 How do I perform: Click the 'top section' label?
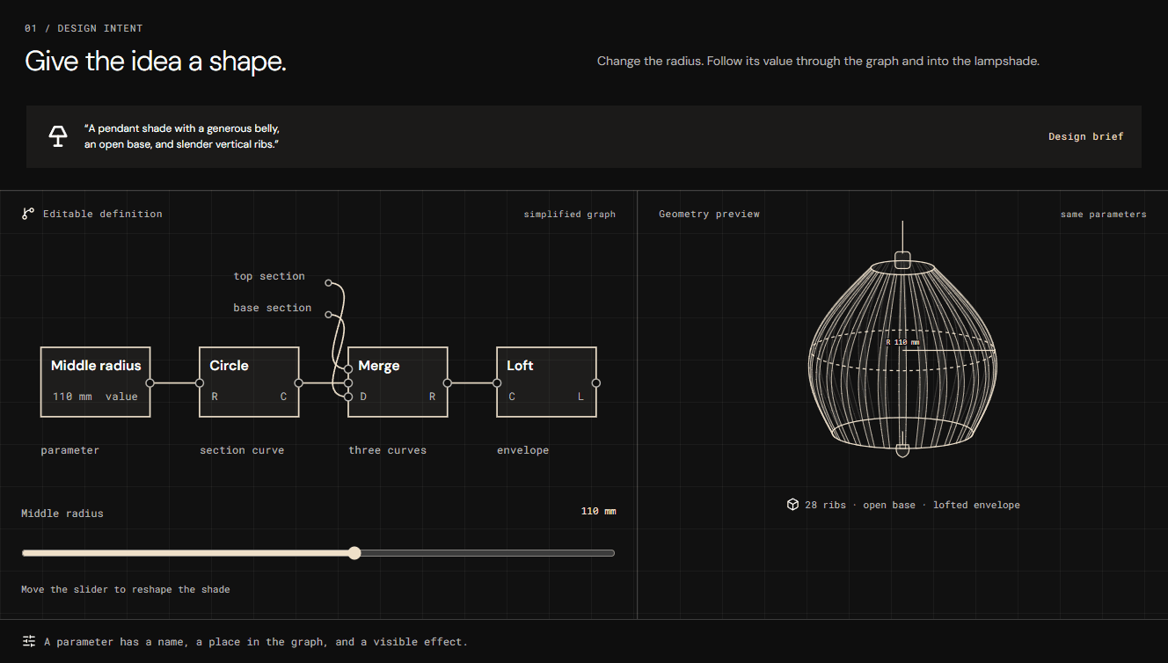click(x=269, y=276)
